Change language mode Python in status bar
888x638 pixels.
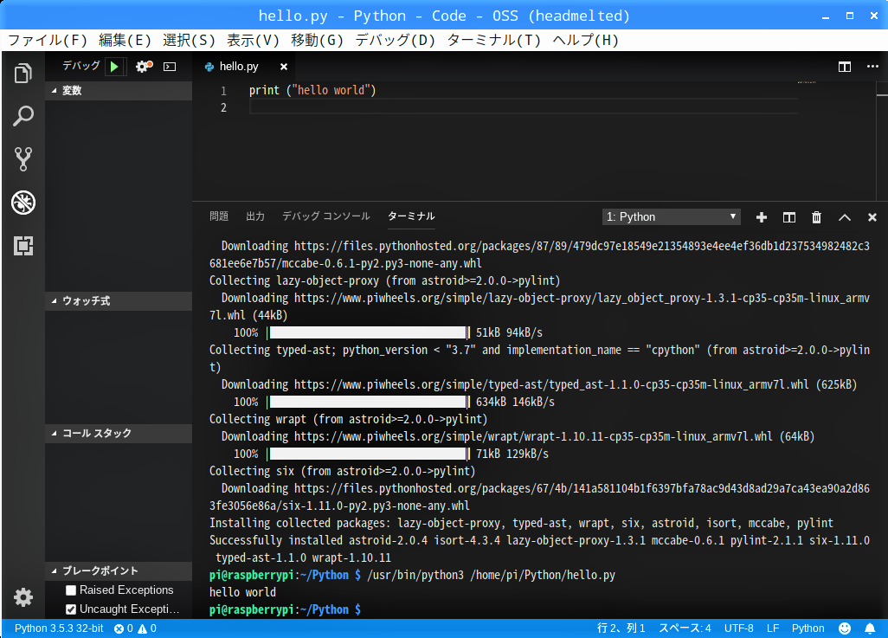[808, 628]
